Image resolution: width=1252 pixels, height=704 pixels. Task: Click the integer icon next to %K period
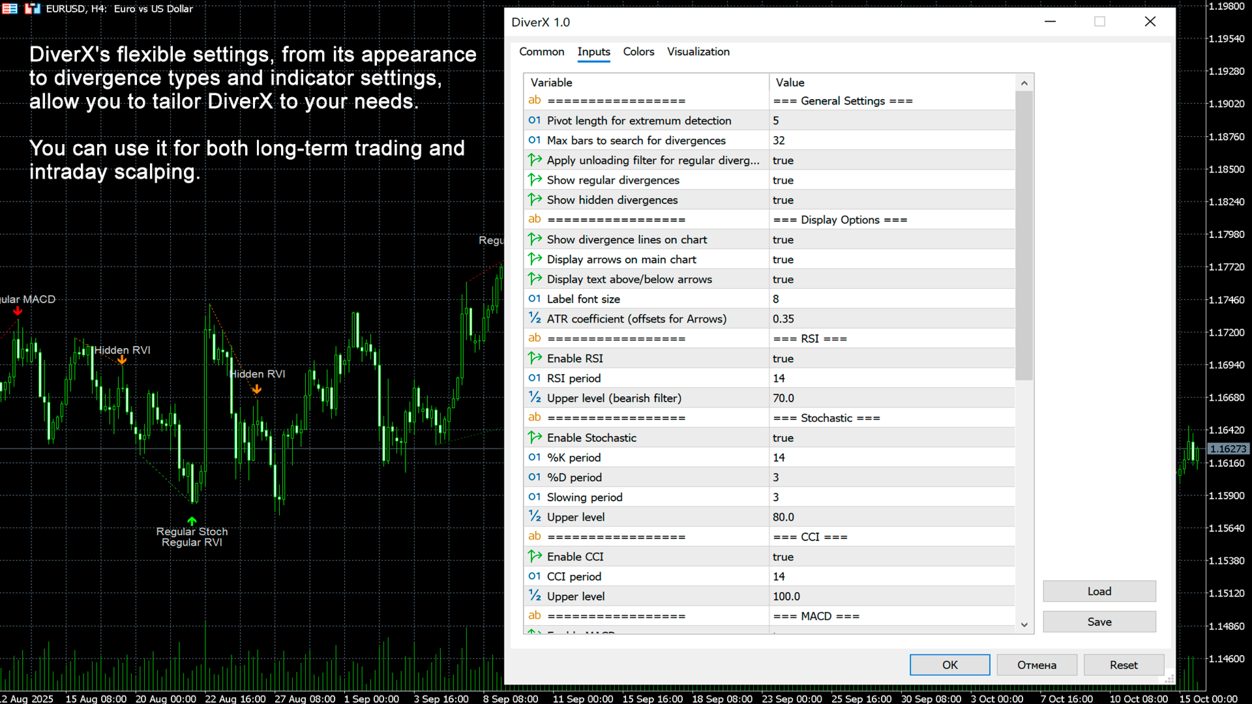coord(535,458)
